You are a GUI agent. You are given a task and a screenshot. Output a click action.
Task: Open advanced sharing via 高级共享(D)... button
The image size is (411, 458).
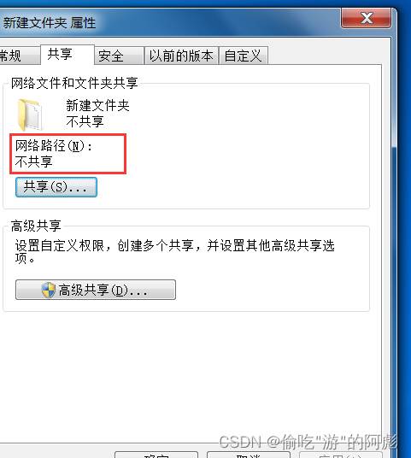coord(96,290)
